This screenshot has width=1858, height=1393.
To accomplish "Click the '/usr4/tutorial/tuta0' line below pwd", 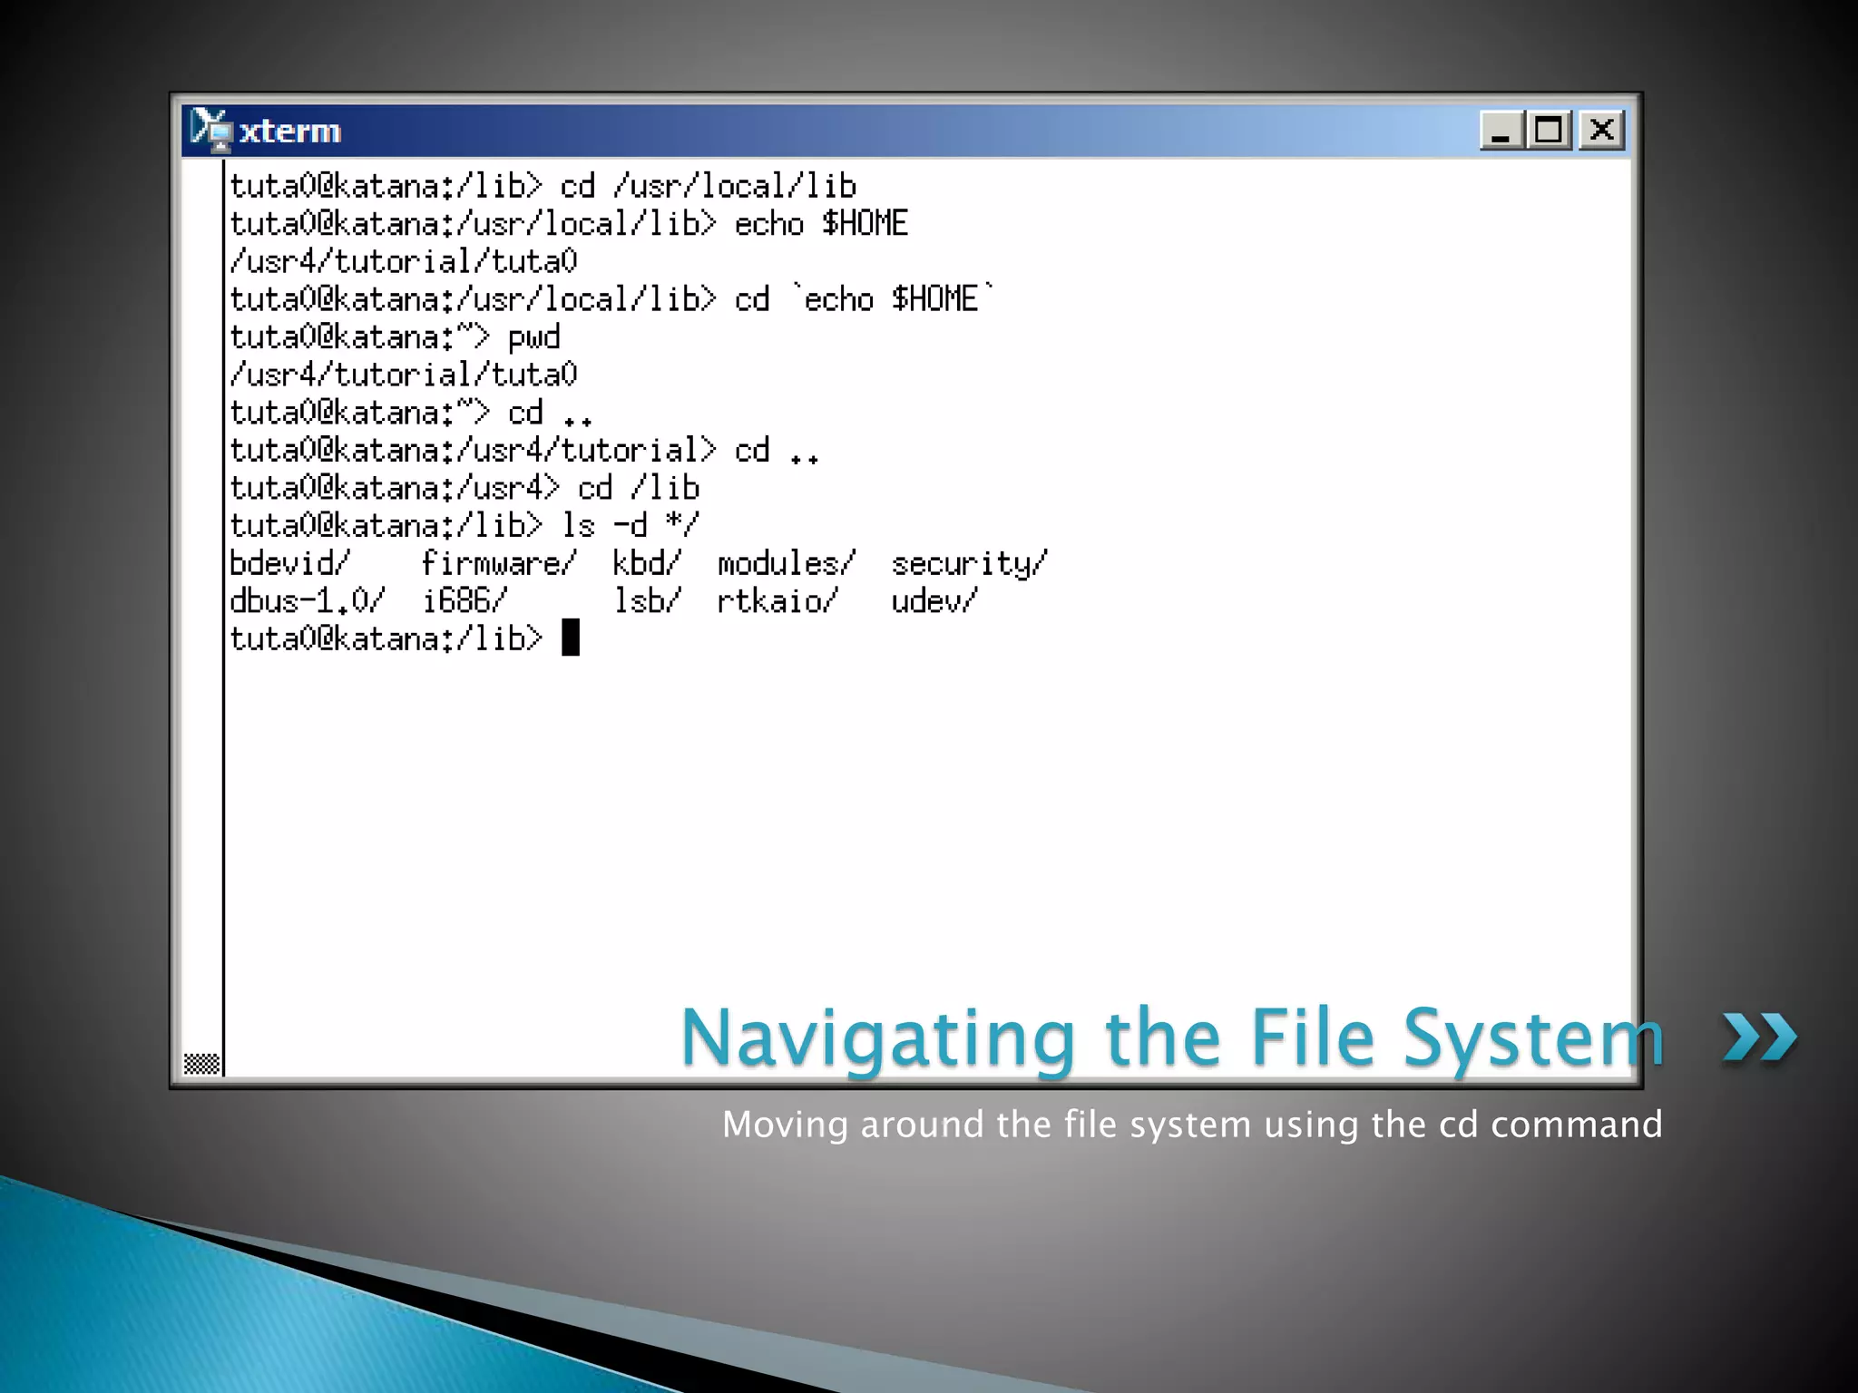I will tap(404, 375).
